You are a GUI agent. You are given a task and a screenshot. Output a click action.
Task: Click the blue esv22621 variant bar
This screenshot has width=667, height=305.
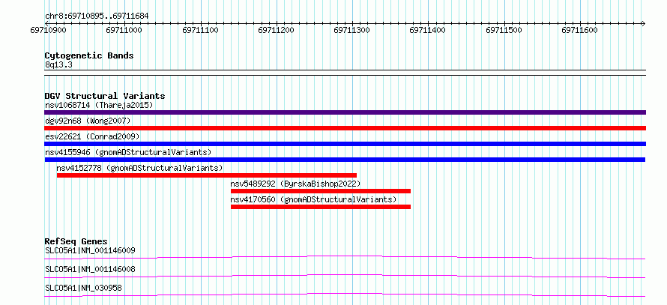coord(345,144)
